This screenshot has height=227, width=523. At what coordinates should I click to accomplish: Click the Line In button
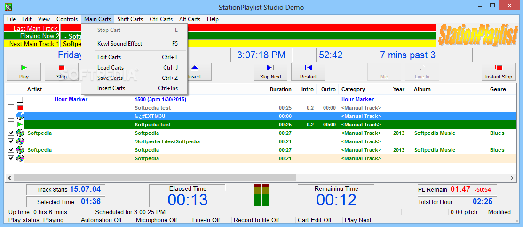[x=422, y=72]
